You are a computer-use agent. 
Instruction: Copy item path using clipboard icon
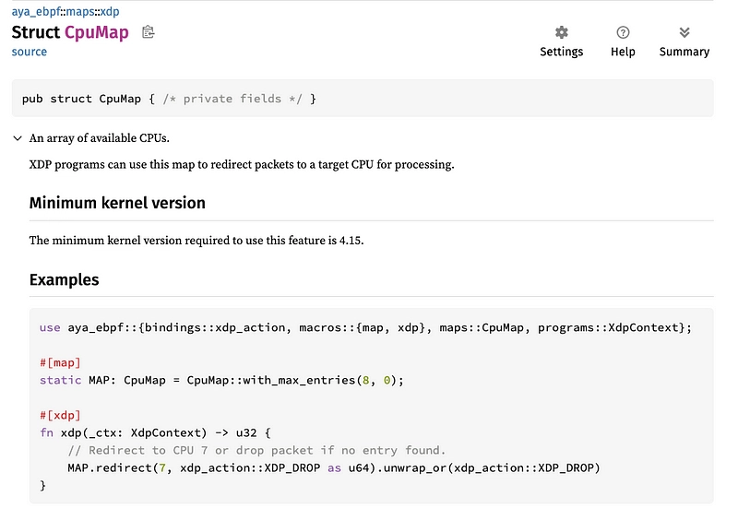click(x=149, y=32)
